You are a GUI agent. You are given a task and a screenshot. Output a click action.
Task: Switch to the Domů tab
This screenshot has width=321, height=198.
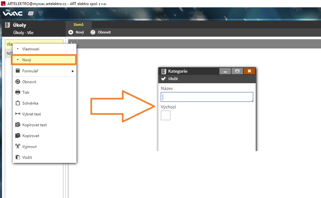[x=79, y=25]
